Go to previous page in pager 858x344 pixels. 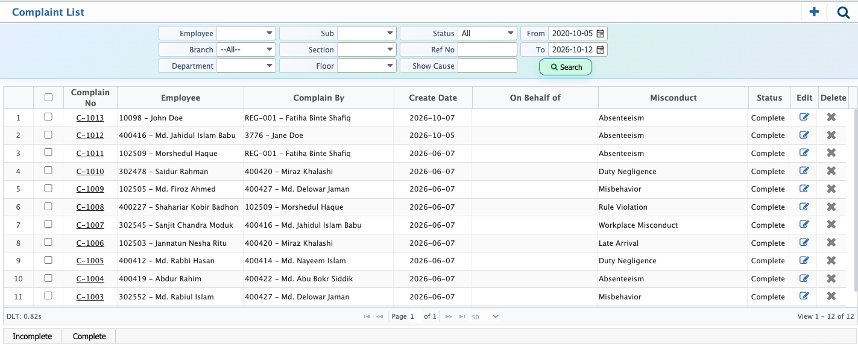380,316
